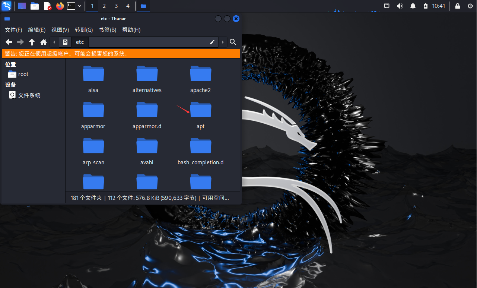477x288 pixels.
Task: Click the battery power manager icon
Action: tap(426, 6)
